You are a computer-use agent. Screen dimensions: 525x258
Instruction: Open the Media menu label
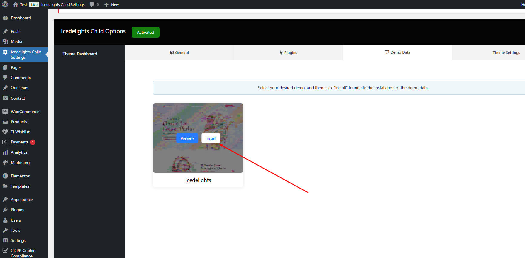[16, 41]
